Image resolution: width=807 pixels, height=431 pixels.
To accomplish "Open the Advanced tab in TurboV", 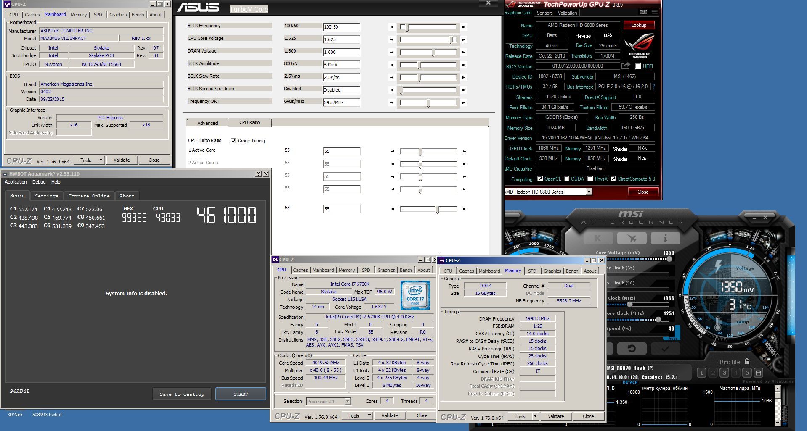I will 207,123.
